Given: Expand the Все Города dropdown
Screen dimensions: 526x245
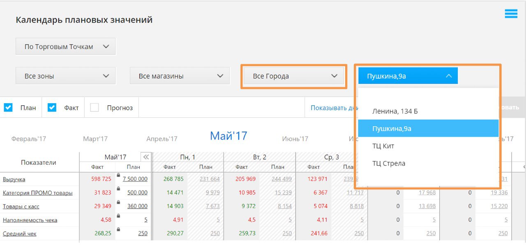Looking at the screenshot, I should [294, 76].
